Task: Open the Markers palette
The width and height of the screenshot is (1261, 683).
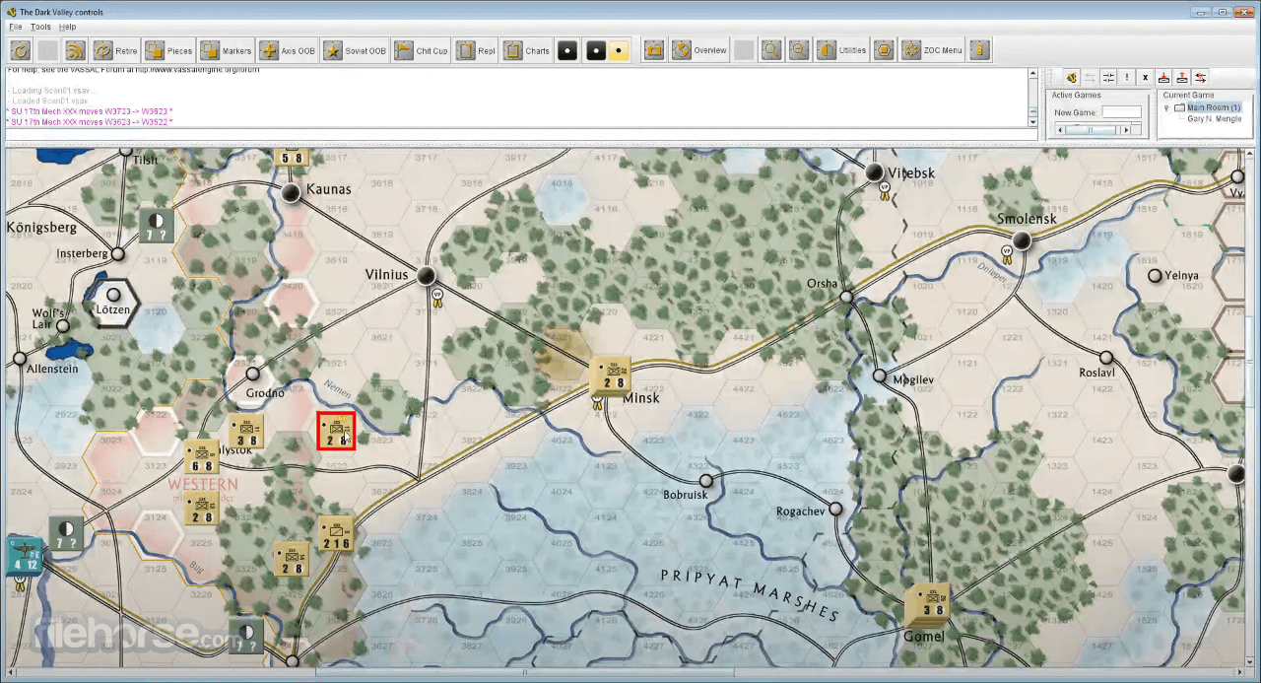Action: 226,50
